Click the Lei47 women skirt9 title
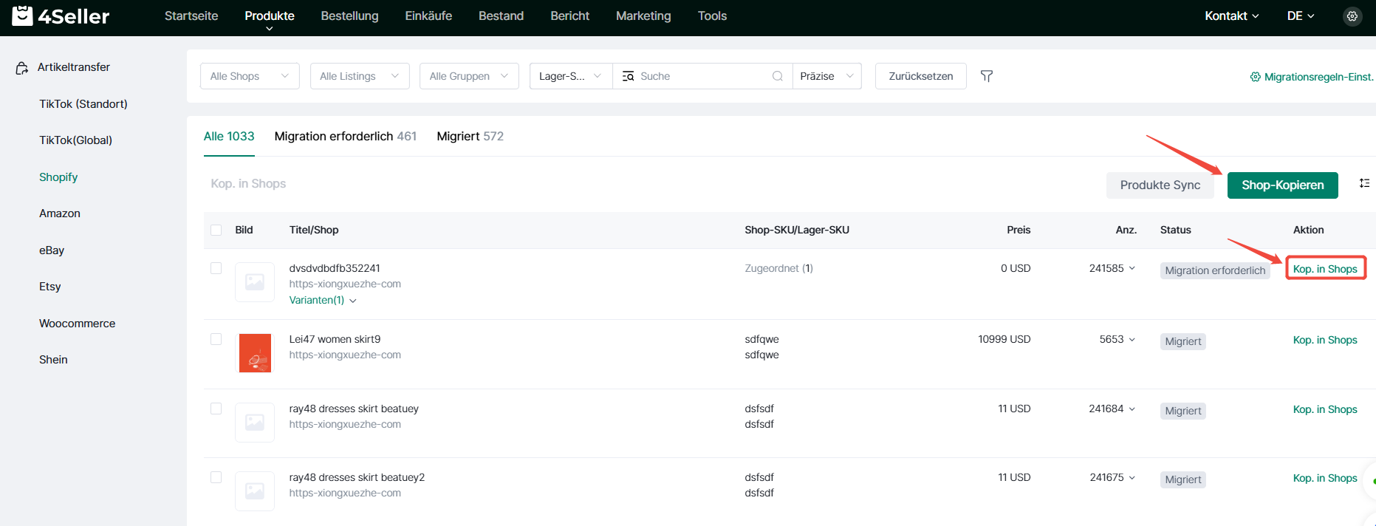 click(335, 339)
